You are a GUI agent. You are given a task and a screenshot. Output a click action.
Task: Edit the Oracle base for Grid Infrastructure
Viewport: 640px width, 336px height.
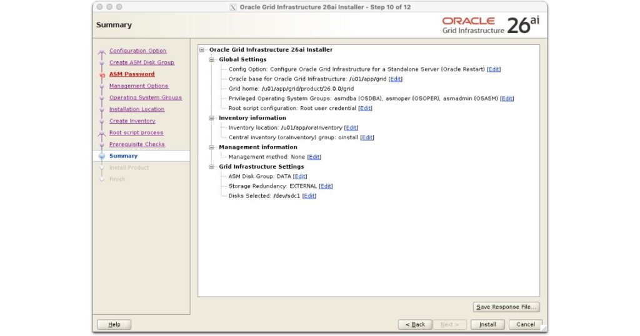[x=396, y=79]
